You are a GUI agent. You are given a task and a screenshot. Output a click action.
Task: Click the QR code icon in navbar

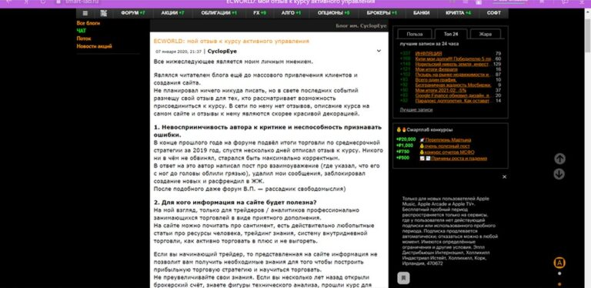[x=104, y=13]
